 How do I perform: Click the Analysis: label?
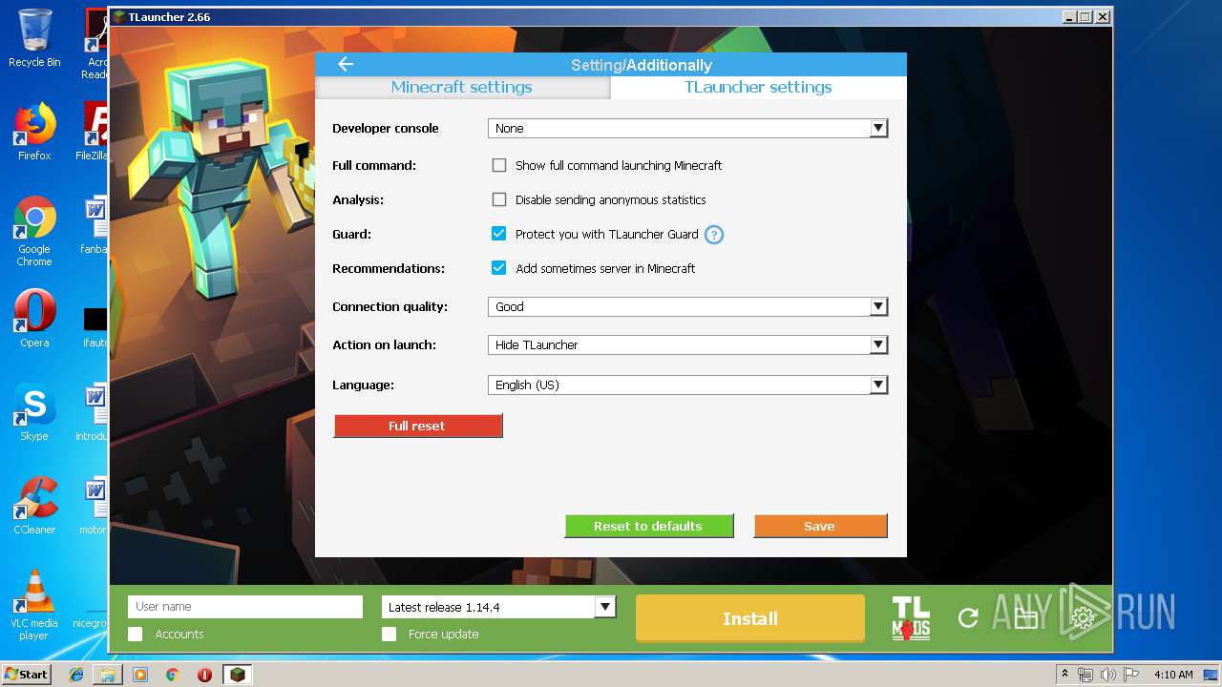[358, 199]
